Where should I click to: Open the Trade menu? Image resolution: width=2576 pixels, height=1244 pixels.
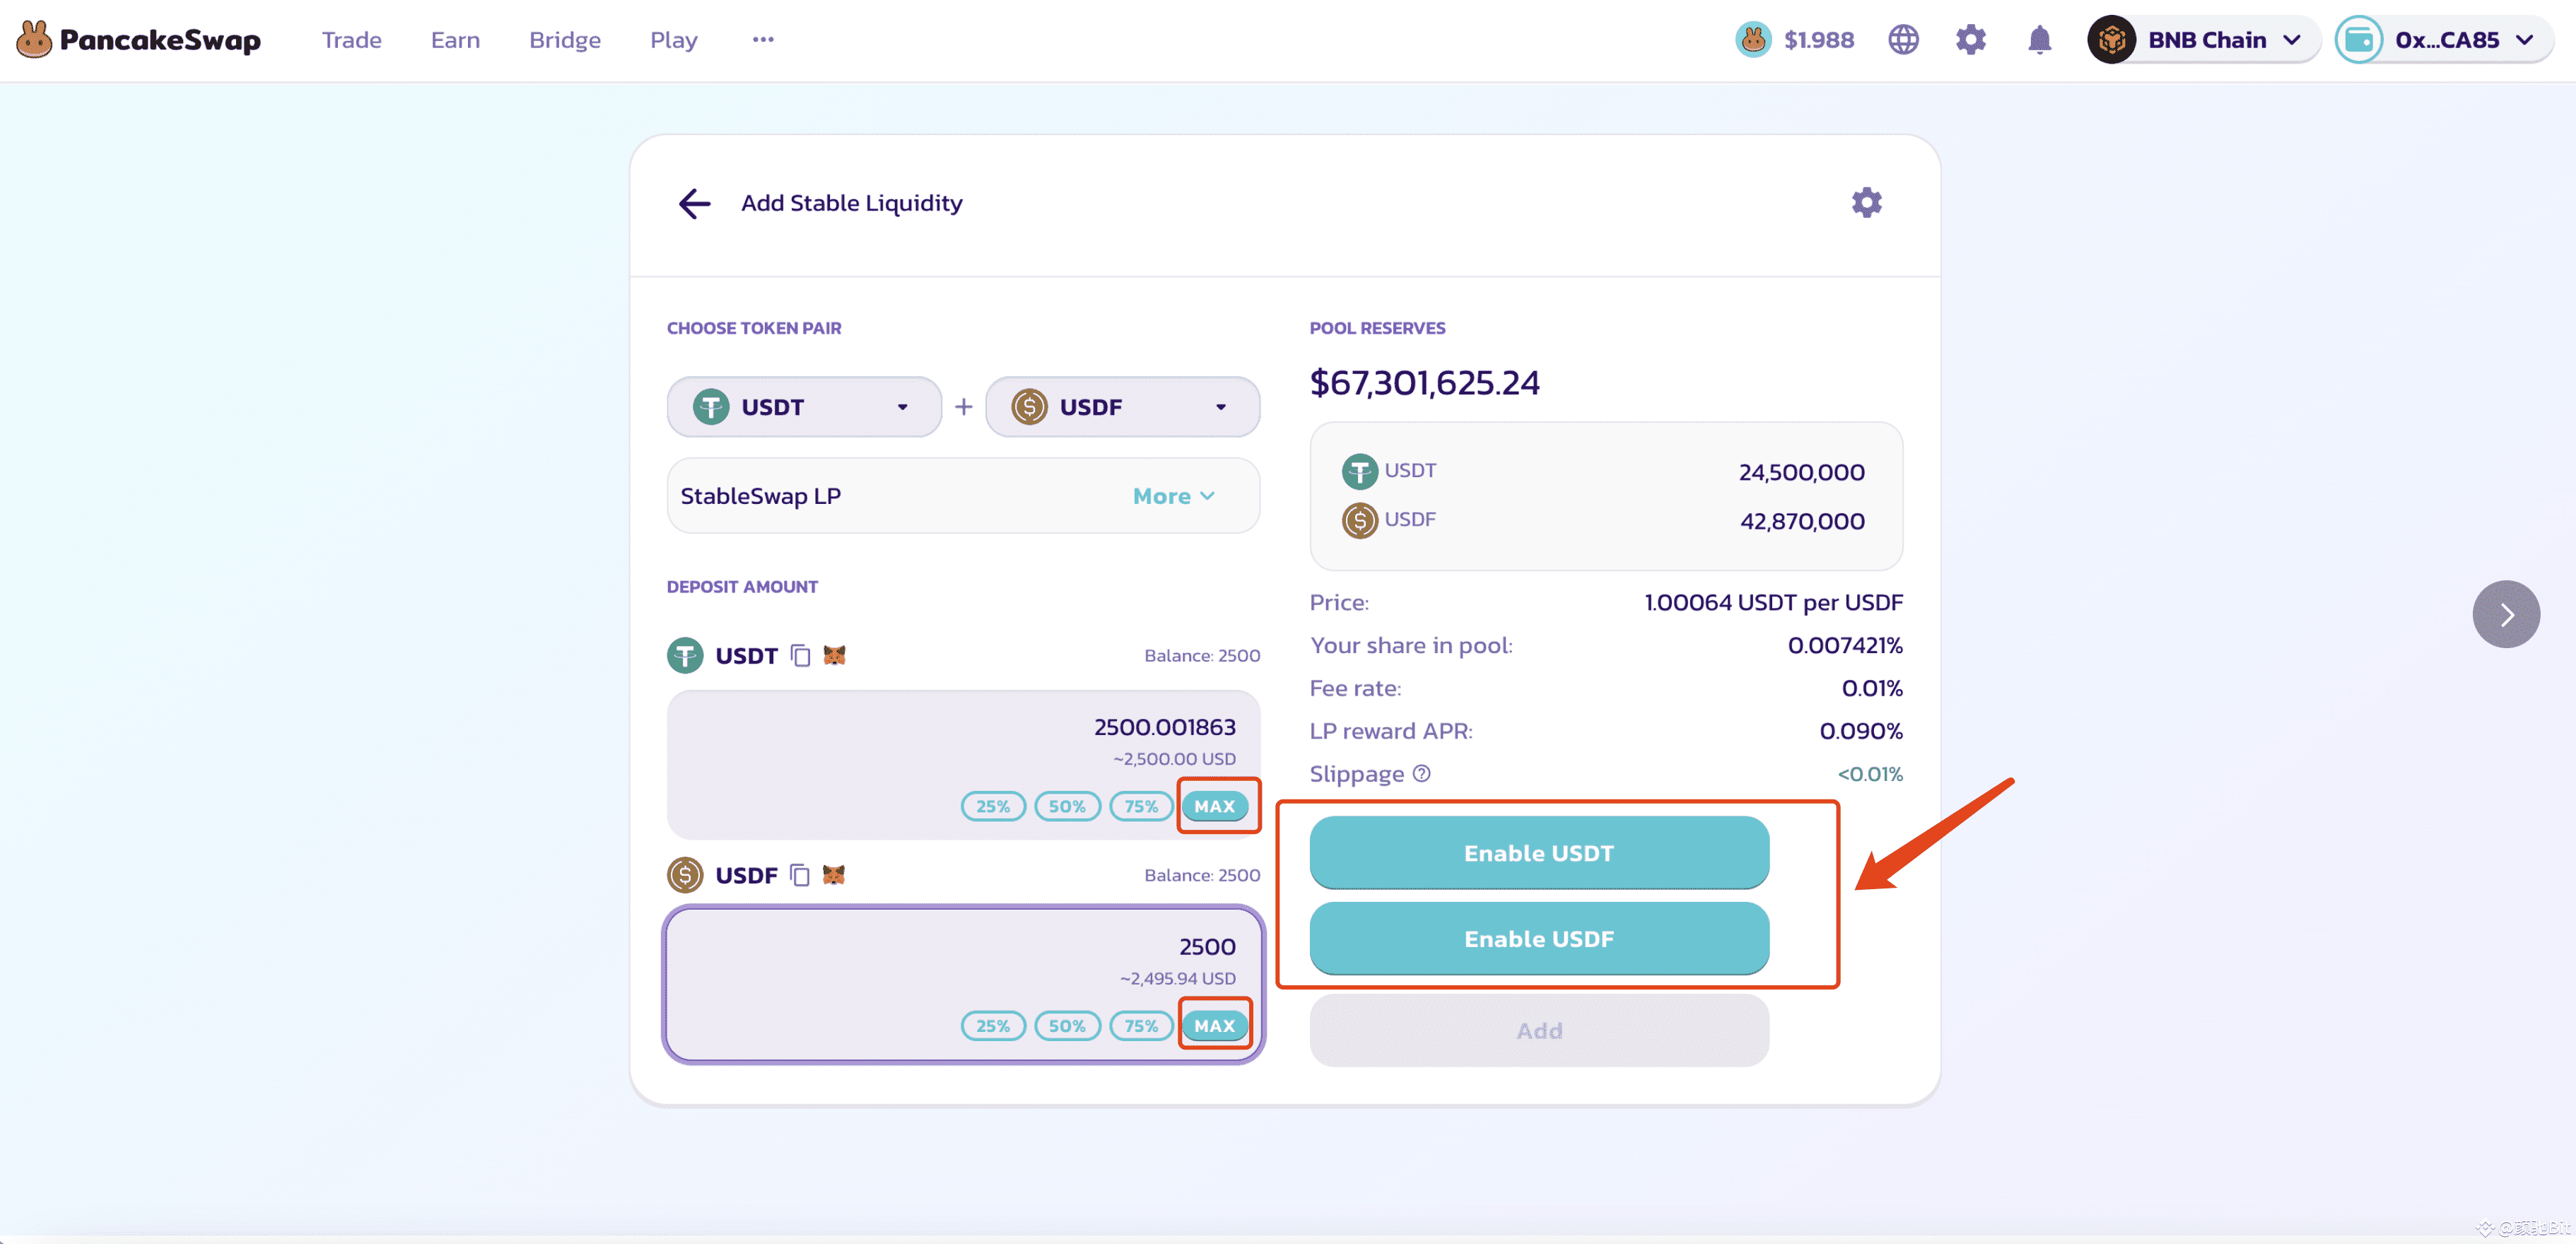(351, 40)
